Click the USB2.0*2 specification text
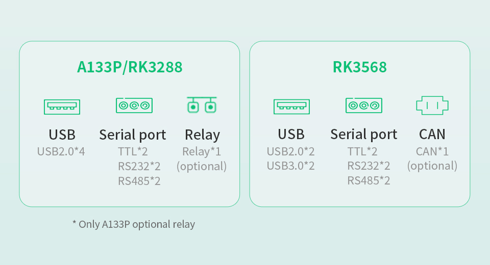The height and width of the screenshot is (265, 490). 291,151
